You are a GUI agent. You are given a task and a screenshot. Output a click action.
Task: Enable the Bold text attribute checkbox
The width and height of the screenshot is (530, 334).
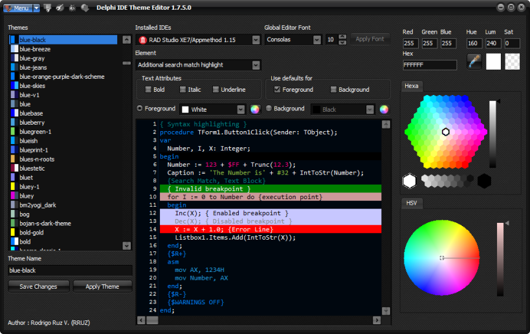click(x=148, y=90)
